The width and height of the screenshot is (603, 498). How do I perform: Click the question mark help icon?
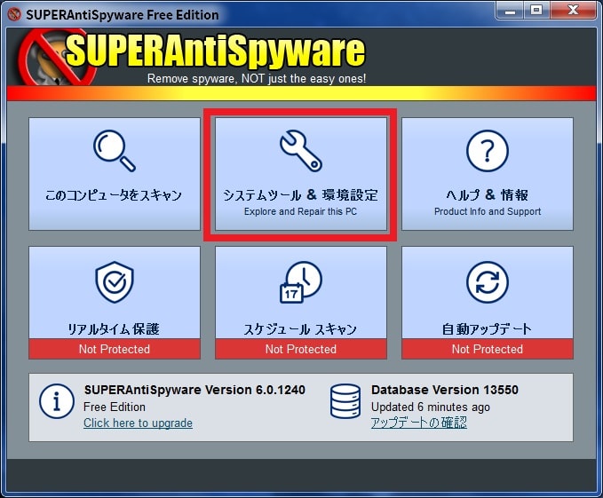click(488, 151)
